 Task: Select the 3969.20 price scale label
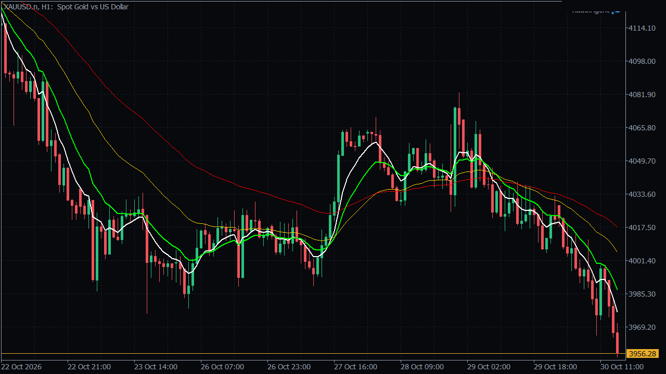[642, 327]
